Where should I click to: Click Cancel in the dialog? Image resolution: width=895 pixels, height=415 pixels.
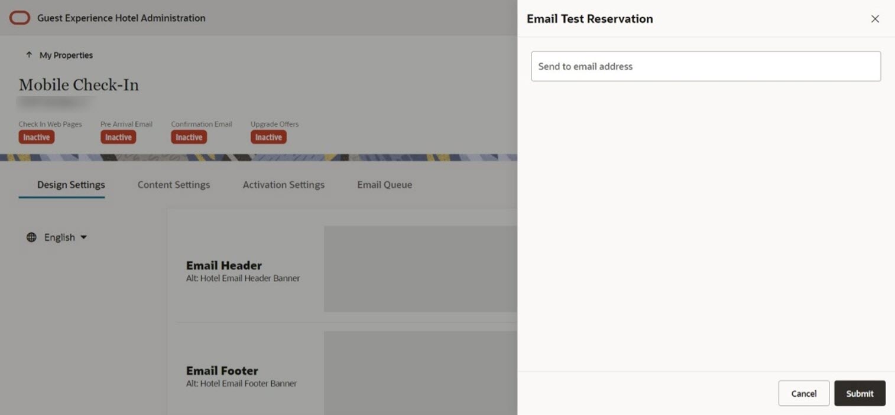[x=803, y=393]
